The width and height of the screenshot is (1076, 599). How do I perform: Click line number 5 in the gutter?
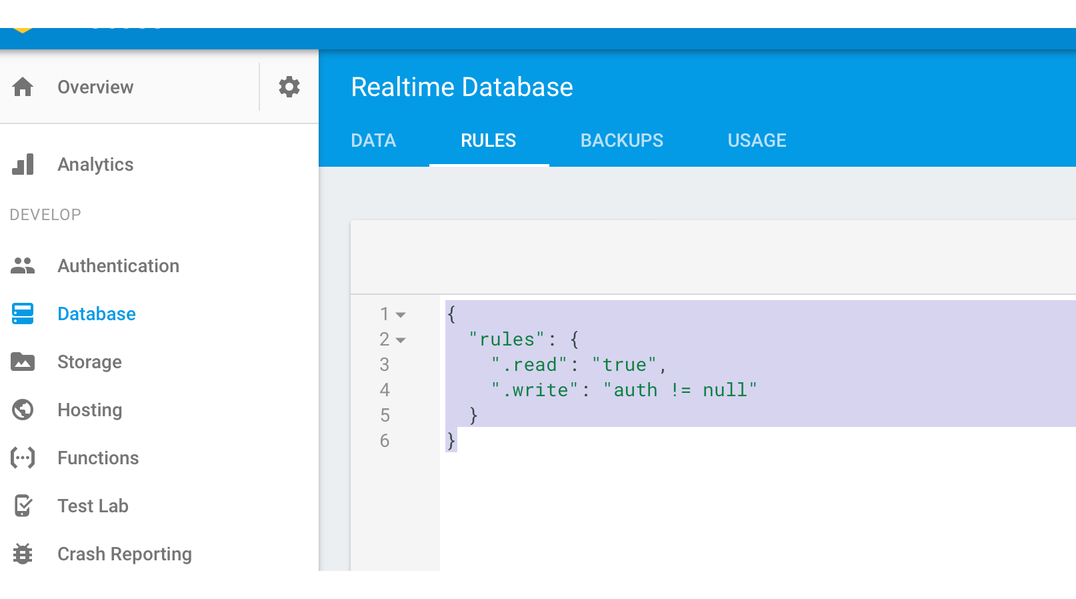point(385,416)
